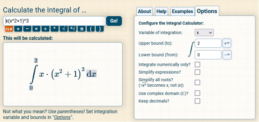Insert the π constant

pyautogui.click(x=82, y=29)
